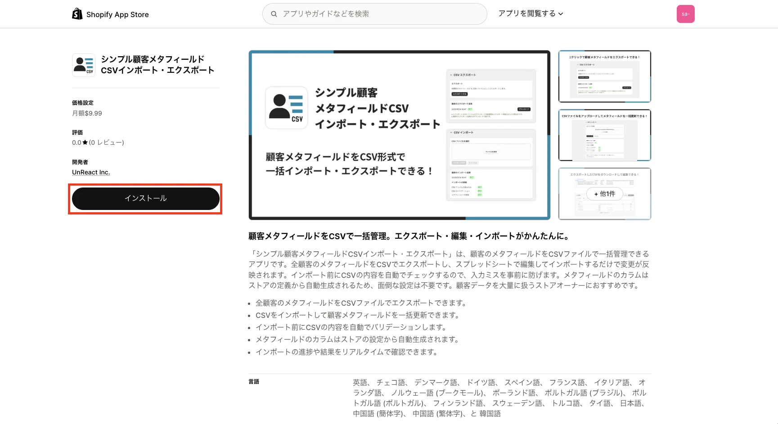Click the large CSV icon inside the banner
The height and width of the screenshot is (424, 778).
(287, 108)
